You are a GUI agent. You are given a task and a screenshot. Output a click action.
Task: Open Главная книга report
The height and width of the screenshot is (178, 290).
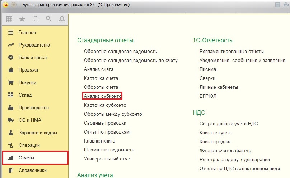(99, 141)
